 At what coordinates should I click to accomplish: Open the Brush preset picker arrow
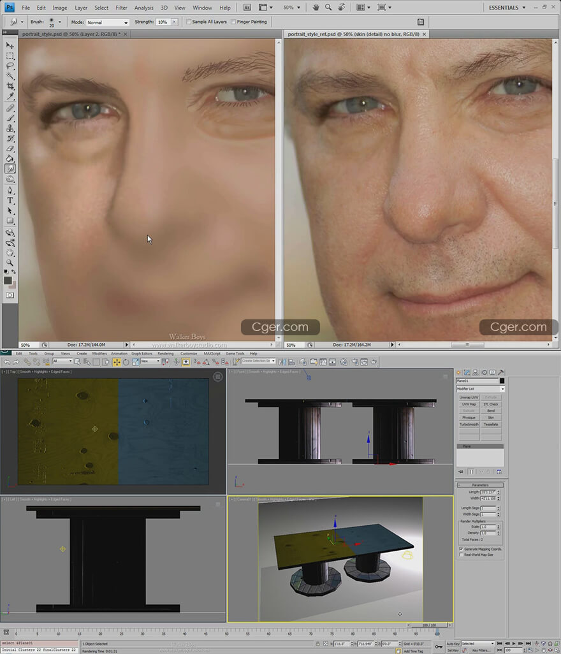click(60, 22)
